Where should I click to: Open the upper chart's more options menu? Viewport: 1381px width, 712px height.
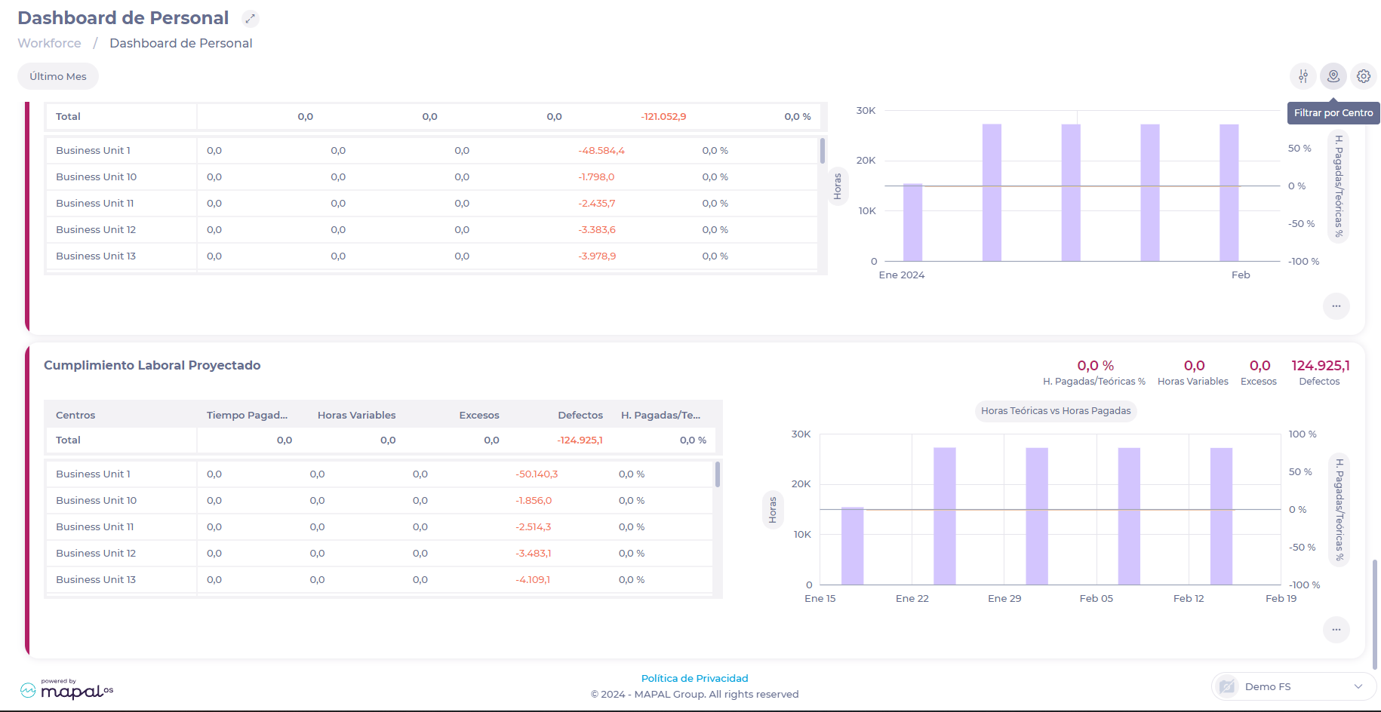(x=1336, y=306)
